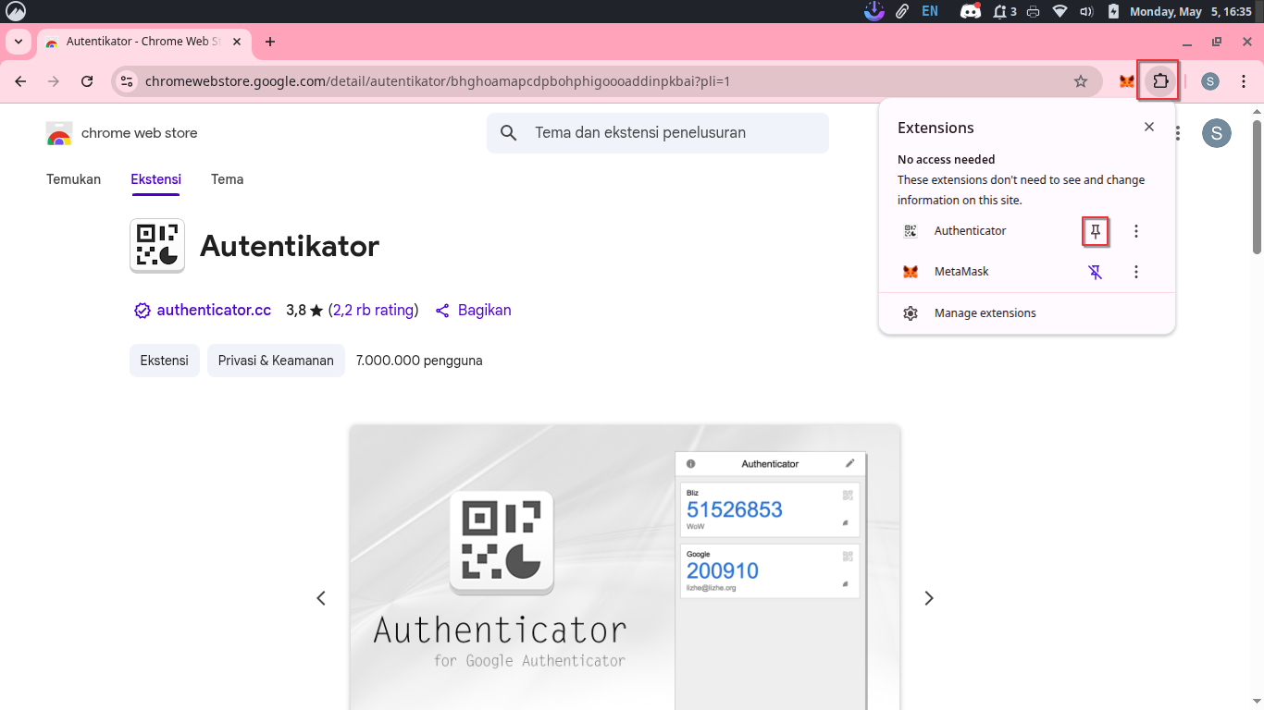
Task: Close the Extensions popup
Action: pyautogui.click(x=1149, y=127)
